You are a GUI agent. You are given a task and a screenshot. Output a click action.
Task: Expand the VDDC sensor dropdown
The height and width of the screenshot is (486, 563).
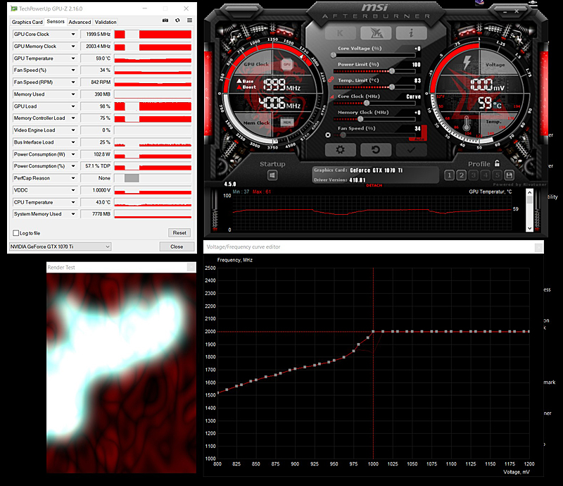[73, 190]
